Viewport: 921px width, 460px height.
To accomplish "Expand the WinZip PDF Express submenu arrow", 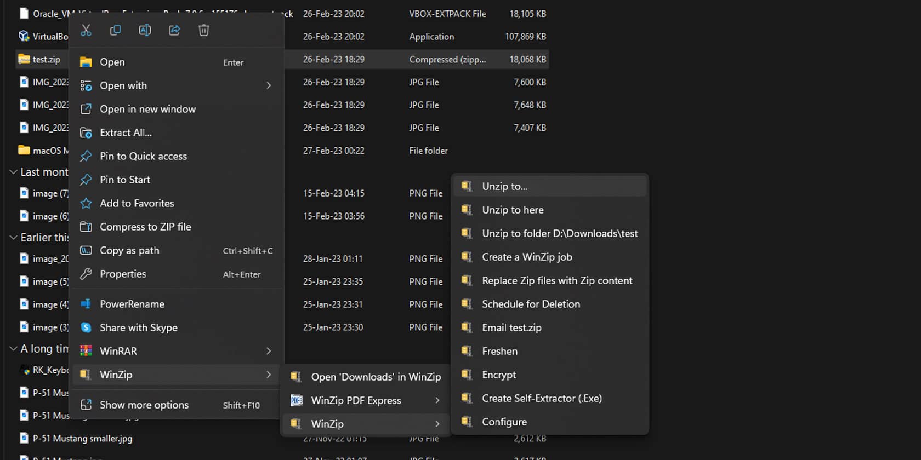I will pyautogui.click(x=437, y=400).
